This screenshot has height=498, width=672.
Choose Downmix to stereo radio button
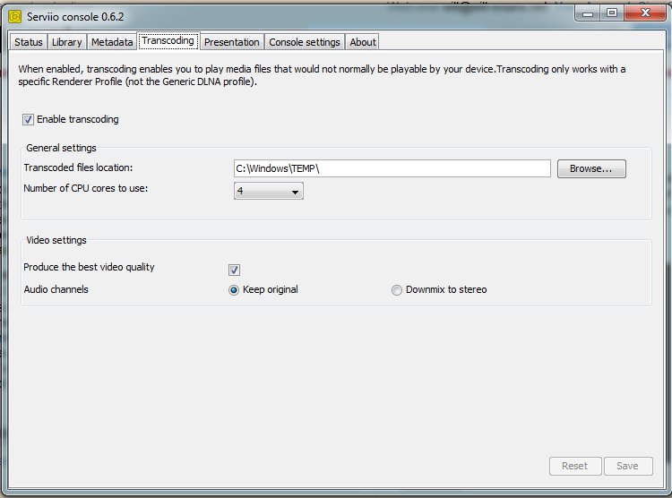pyautogui.click(x=397, y=290)
